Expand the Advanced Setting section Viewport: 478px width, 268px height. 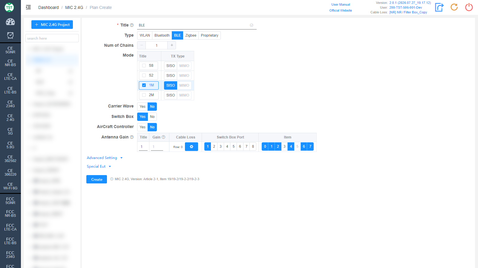click(105, 158)
